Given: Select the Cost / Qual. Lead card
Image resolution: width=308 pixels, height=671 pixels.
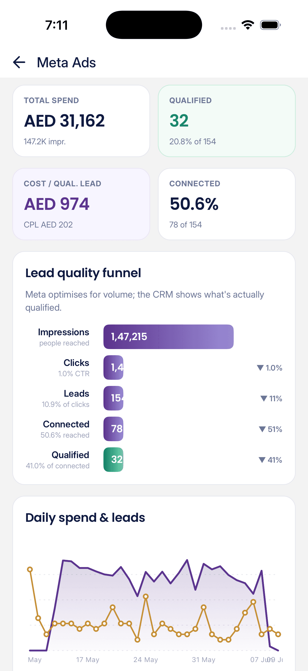Looking at the screenshot, I should click(81, 204).
